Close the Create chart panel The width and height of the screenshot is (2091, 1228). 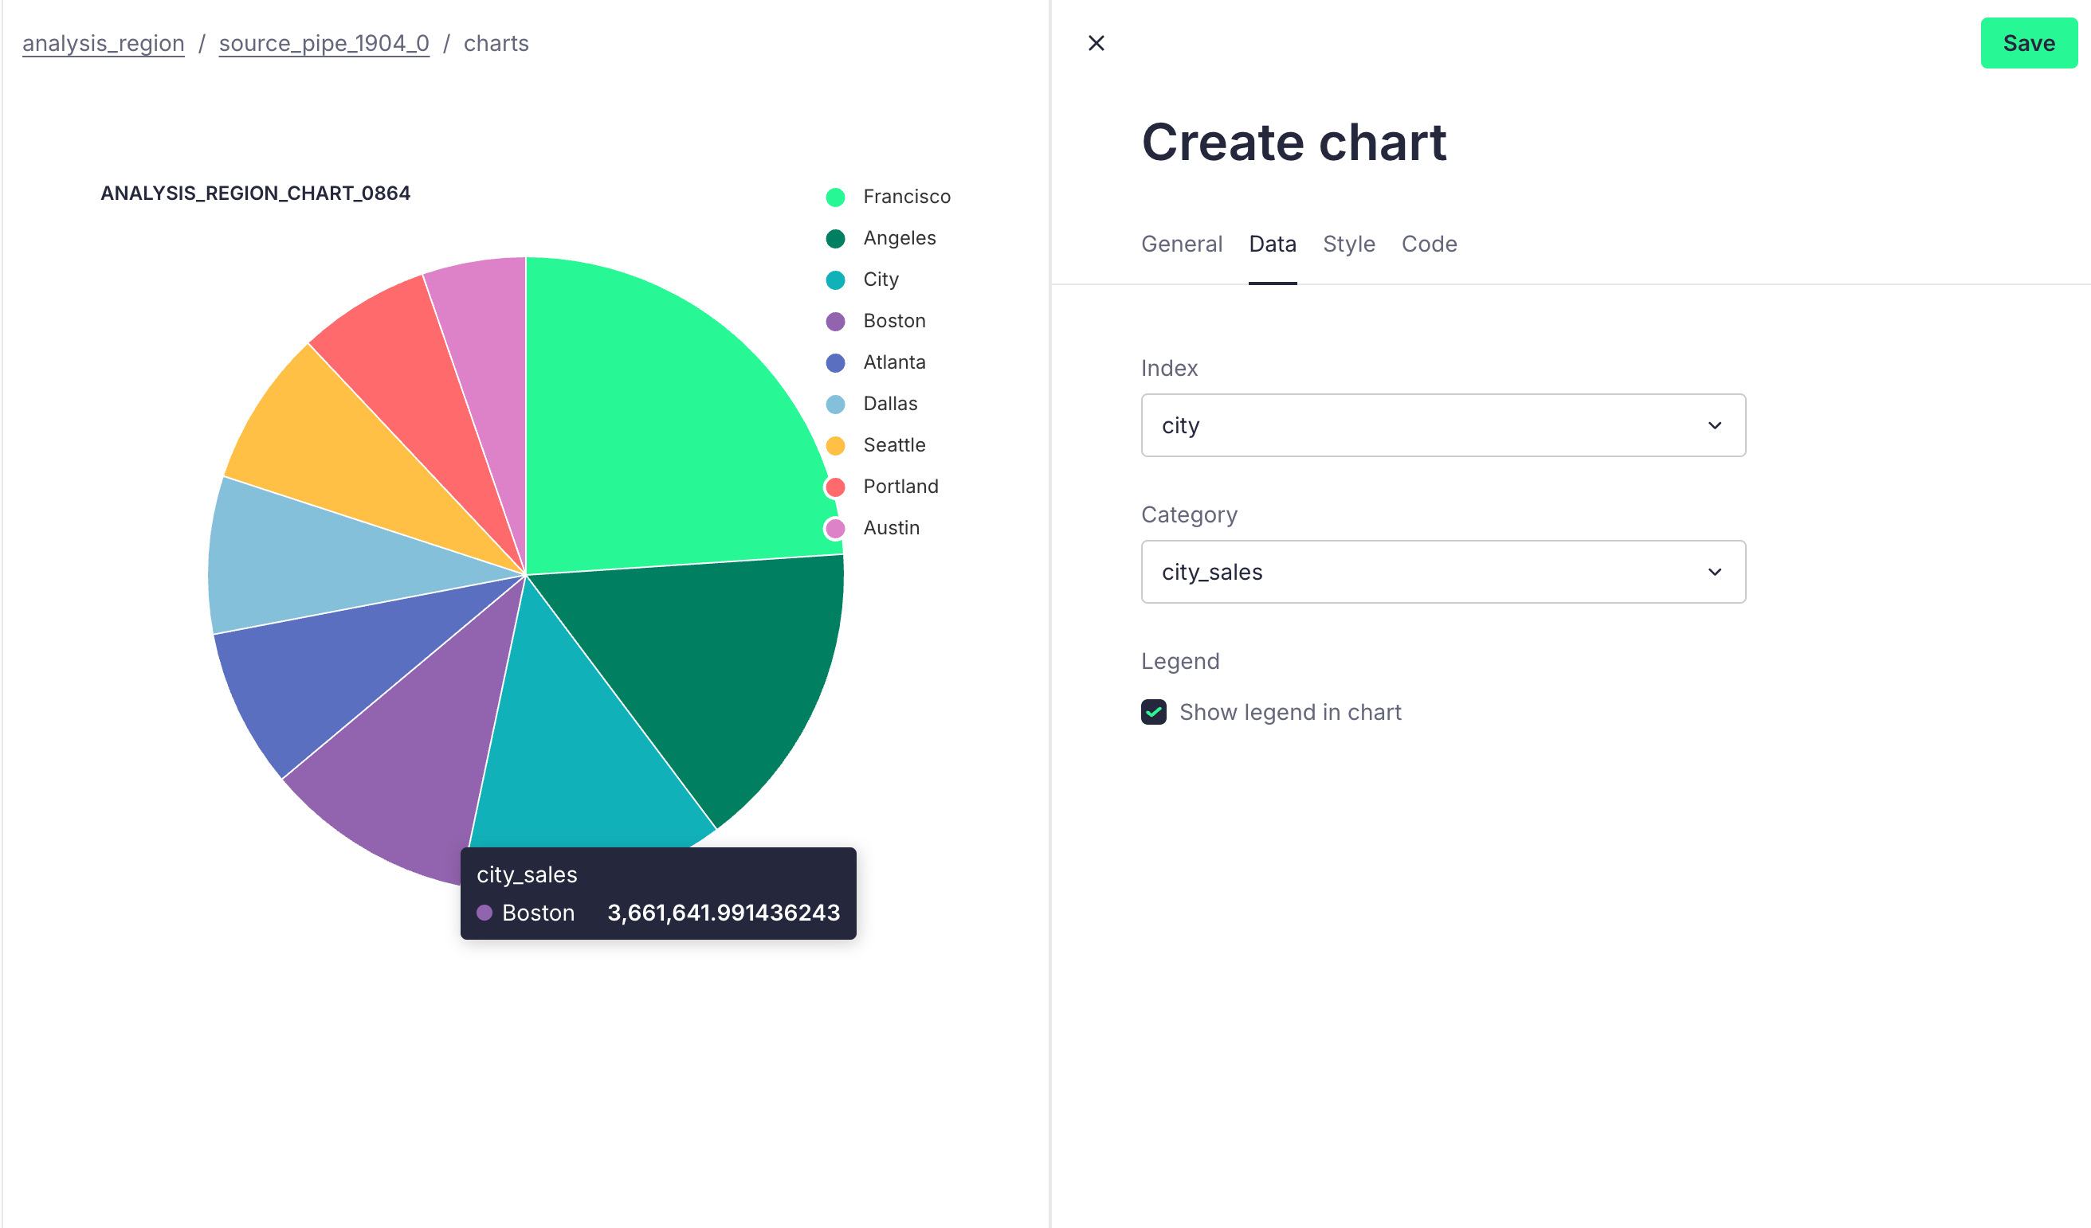point(1096,43)
